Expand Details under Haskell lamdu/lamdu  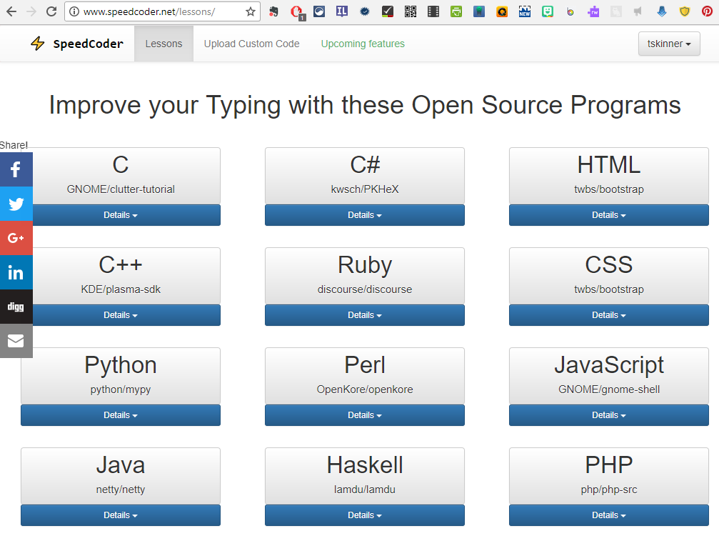coord(365,515)
